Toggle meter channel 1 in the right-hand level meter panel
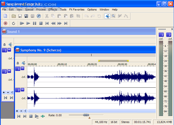Viewport: 174px width, 125px height. (161, 35)
